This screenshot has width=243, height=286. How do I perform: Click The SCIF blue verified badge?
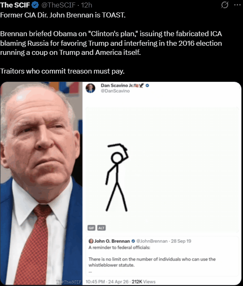click(35, 5)
